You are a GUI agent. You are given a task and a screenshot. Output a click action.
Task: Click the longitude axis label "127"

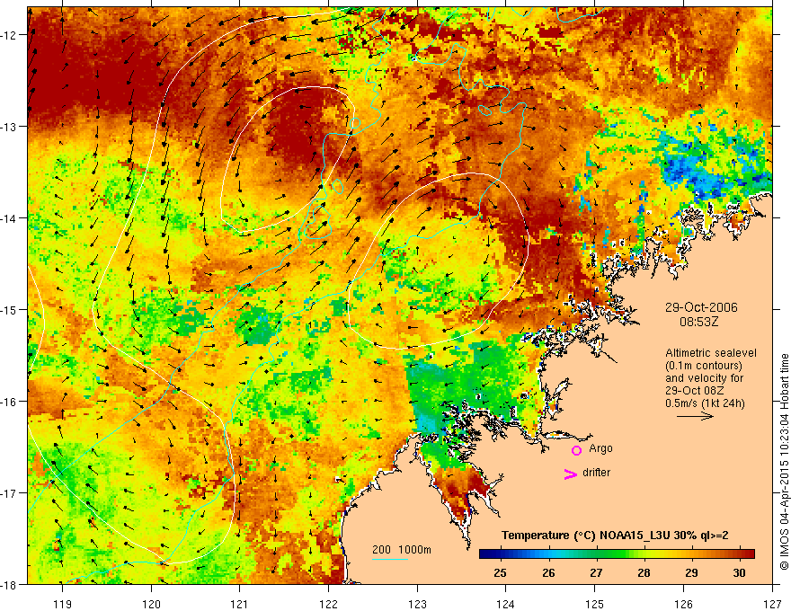(772, 605)
